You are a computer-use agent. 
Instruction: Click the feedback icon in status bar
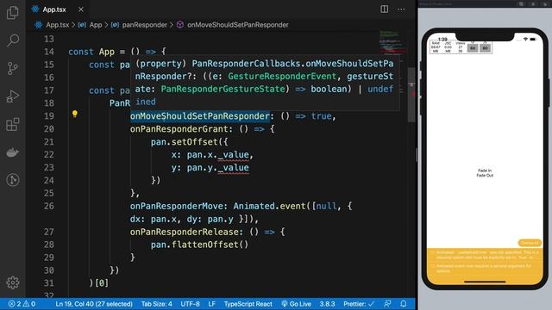tap(387, 304)
